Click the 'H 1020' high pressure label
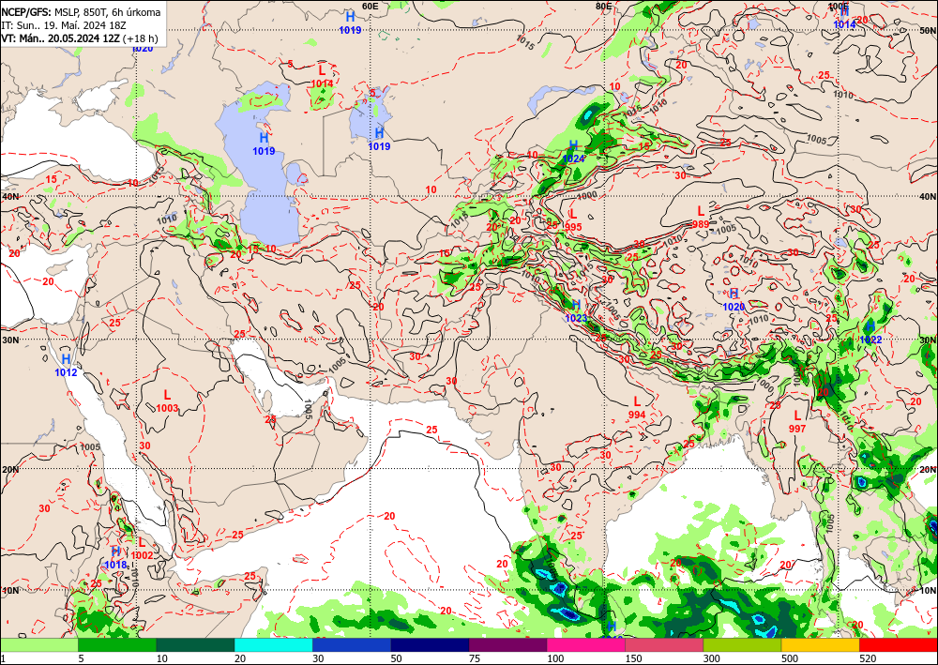Image resolution: width=938 pixels, height=665 pixels. 734,300
